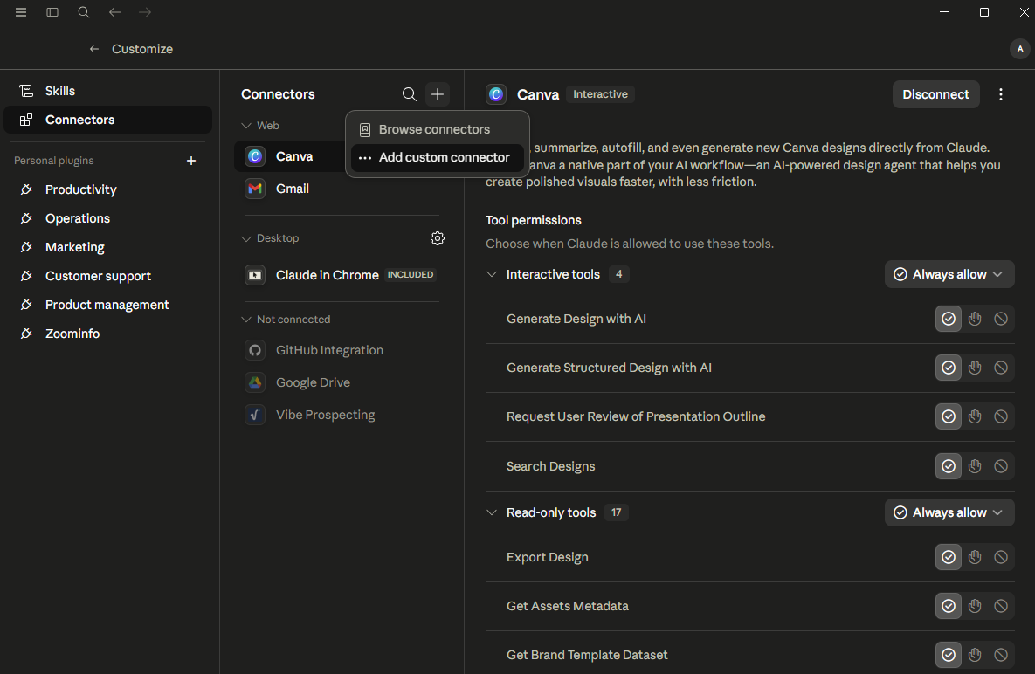
Task: Set Request User Review tool to needs approval
Action: (975, 416)
